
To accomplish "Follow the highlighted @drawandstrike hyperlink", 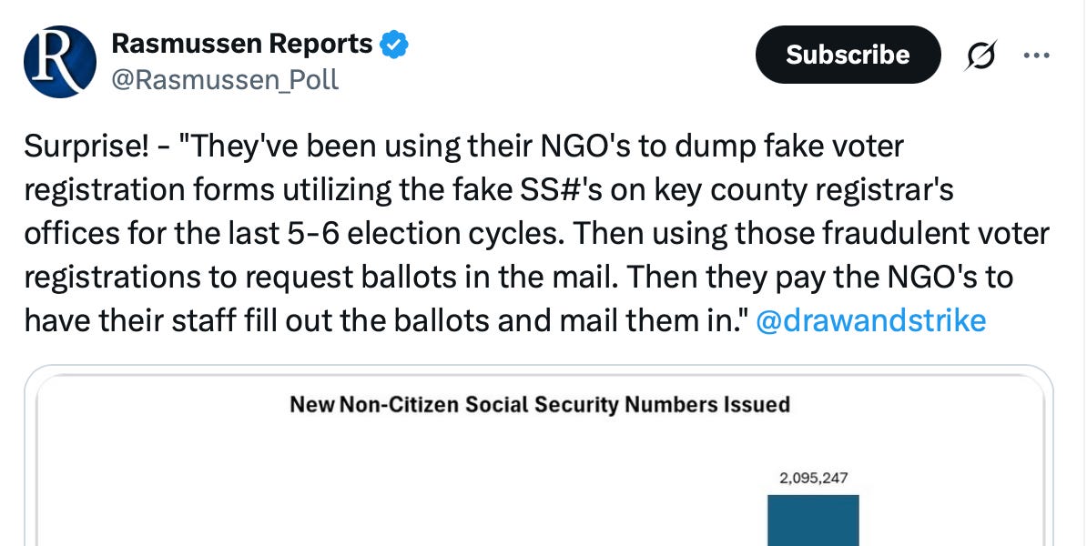I will coord(869,320).
